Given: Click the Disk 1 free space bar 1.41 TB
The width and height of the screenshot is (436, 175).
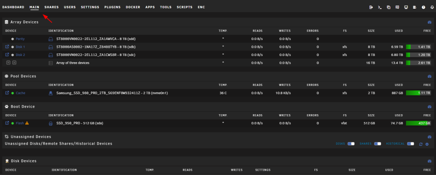Looking at the screenshot, I should 419,47.
